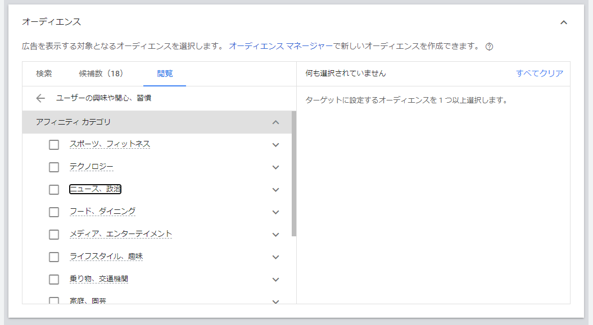Click the すべてクリア link
Viewport: 593px width, 325px height.
[539, 74]
